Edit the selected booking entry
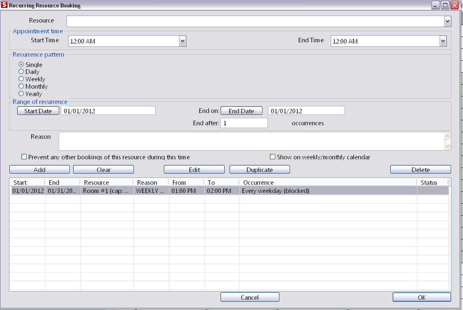 [194, 169]
